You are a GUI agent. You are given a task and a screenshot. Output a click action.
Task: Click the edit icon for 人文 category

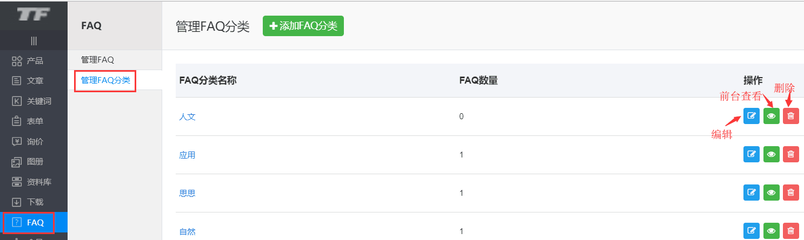751,116
